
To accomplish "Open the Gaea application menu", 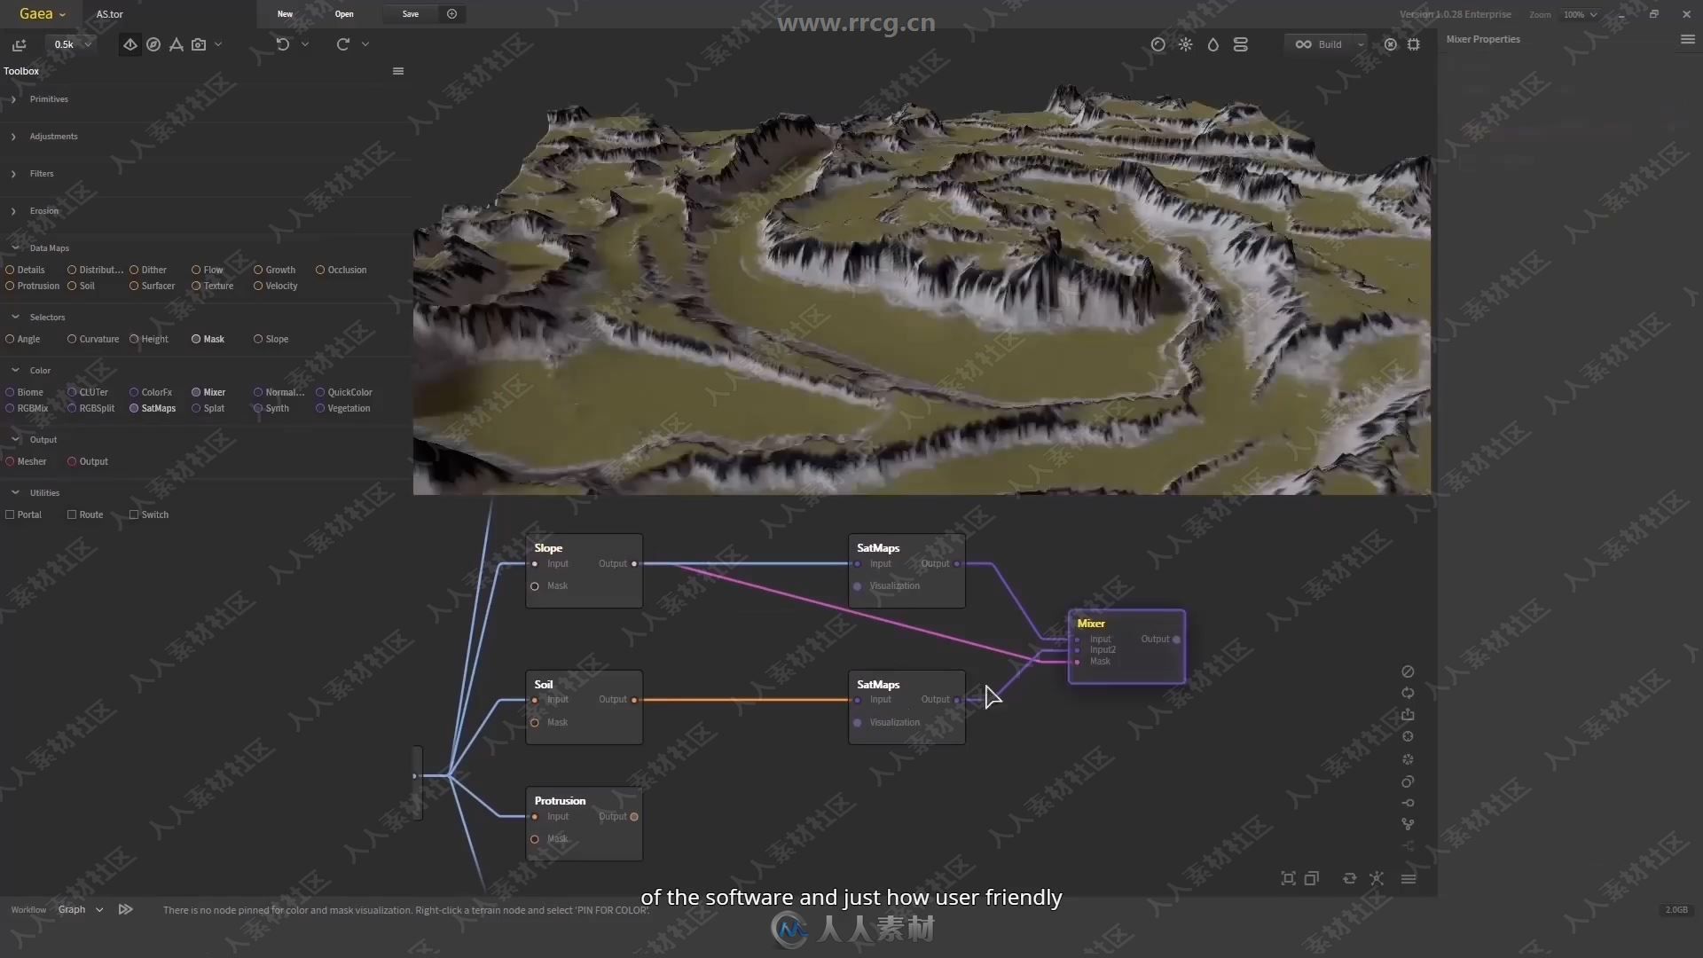I will coord(42,14).
